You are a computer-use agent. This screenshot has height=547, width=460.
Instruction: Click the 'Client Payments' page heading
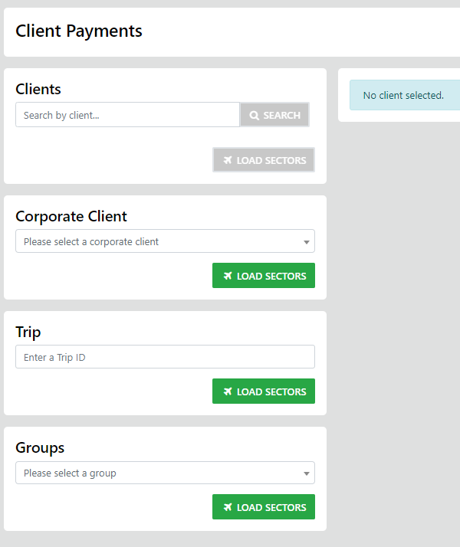pyautogui.click(x=79, y=31)
